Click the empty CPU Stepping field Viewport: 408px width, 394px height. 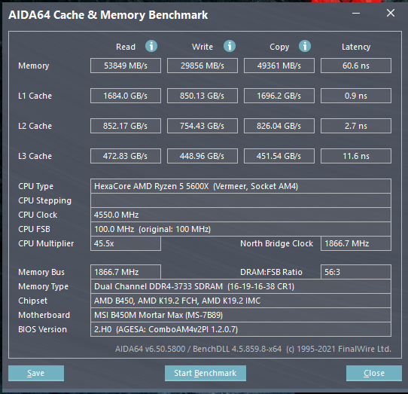(241, 200)
